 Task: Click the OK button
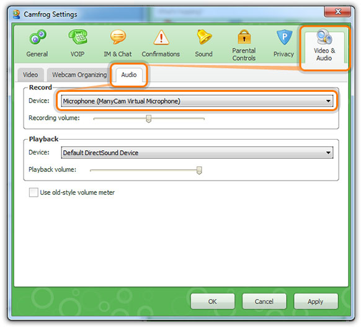point(213,302)
